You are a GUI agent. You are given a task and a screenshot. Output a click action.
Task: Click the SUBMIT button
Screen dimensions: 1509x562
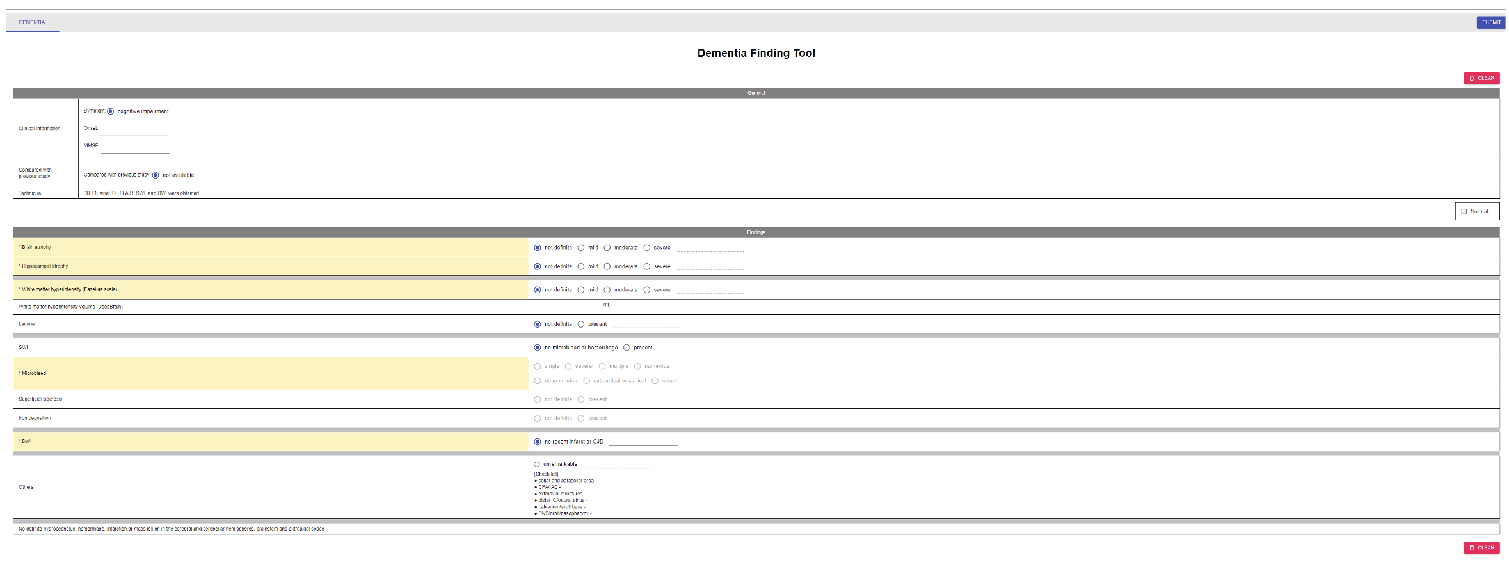[x=1490, y=22]
